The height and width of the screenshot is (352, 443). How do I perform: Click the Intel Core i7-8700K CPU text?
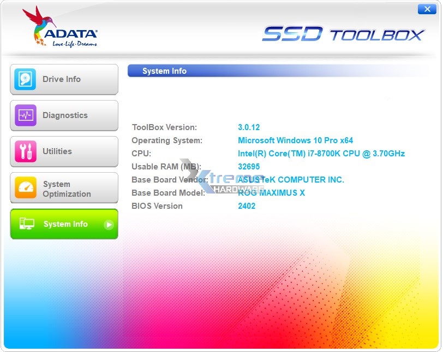point(322,153)
